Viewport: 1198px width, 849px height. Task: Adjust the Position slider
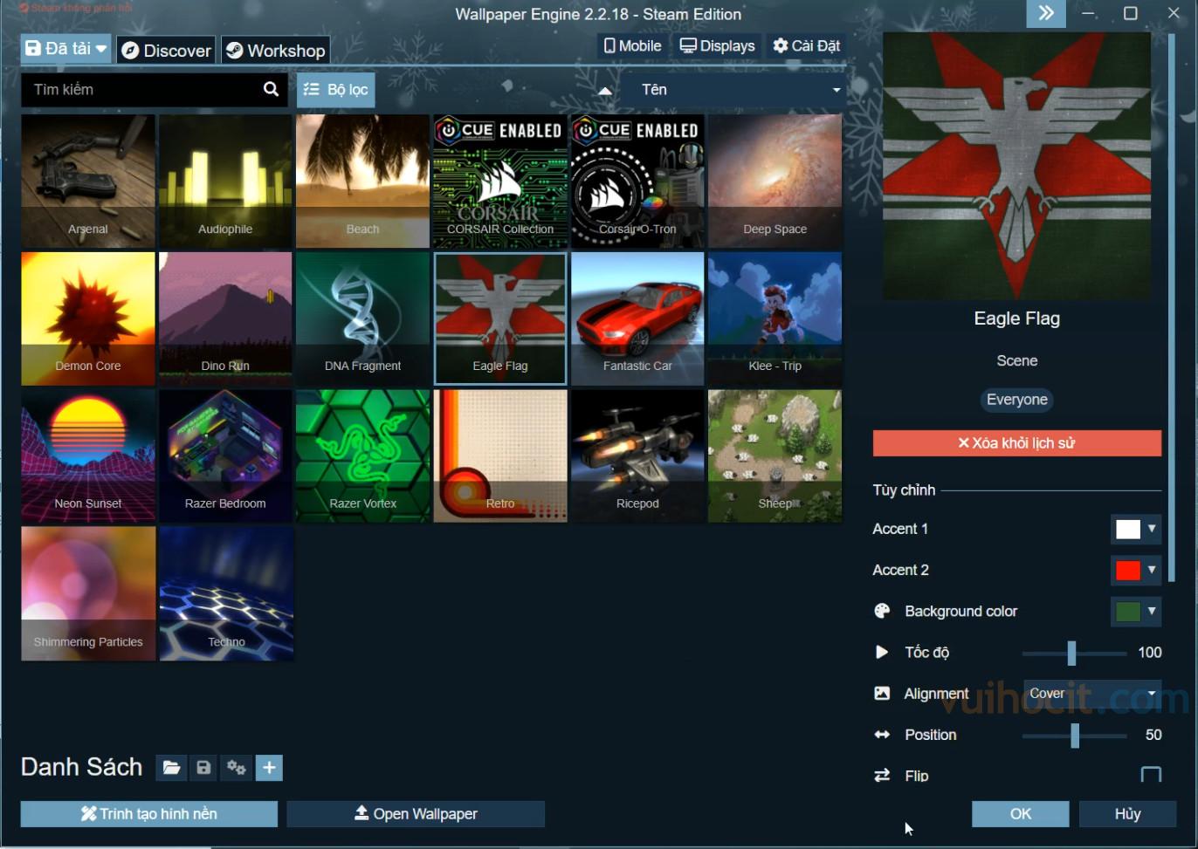pyautogui.click(x=1074, y=735)
